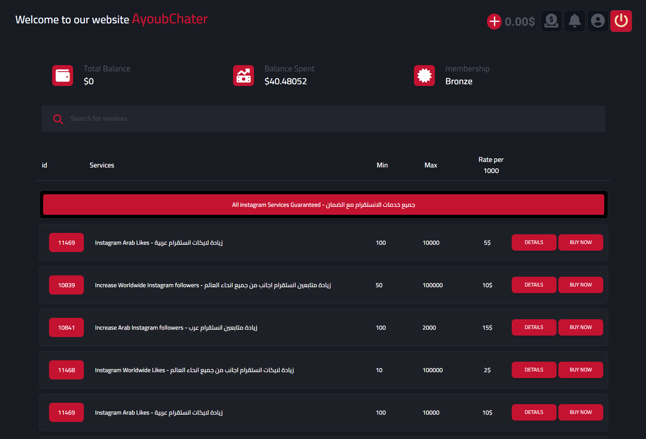Open Details for Increase Worldwide Instagram followers
Image resolution: width=646 pixels, height=439 pixels.
pyautogui.click(x=534, y=285)
